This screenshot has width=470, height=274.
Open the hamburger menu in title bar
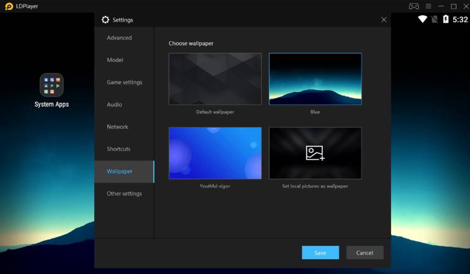[x=429, y=6]
